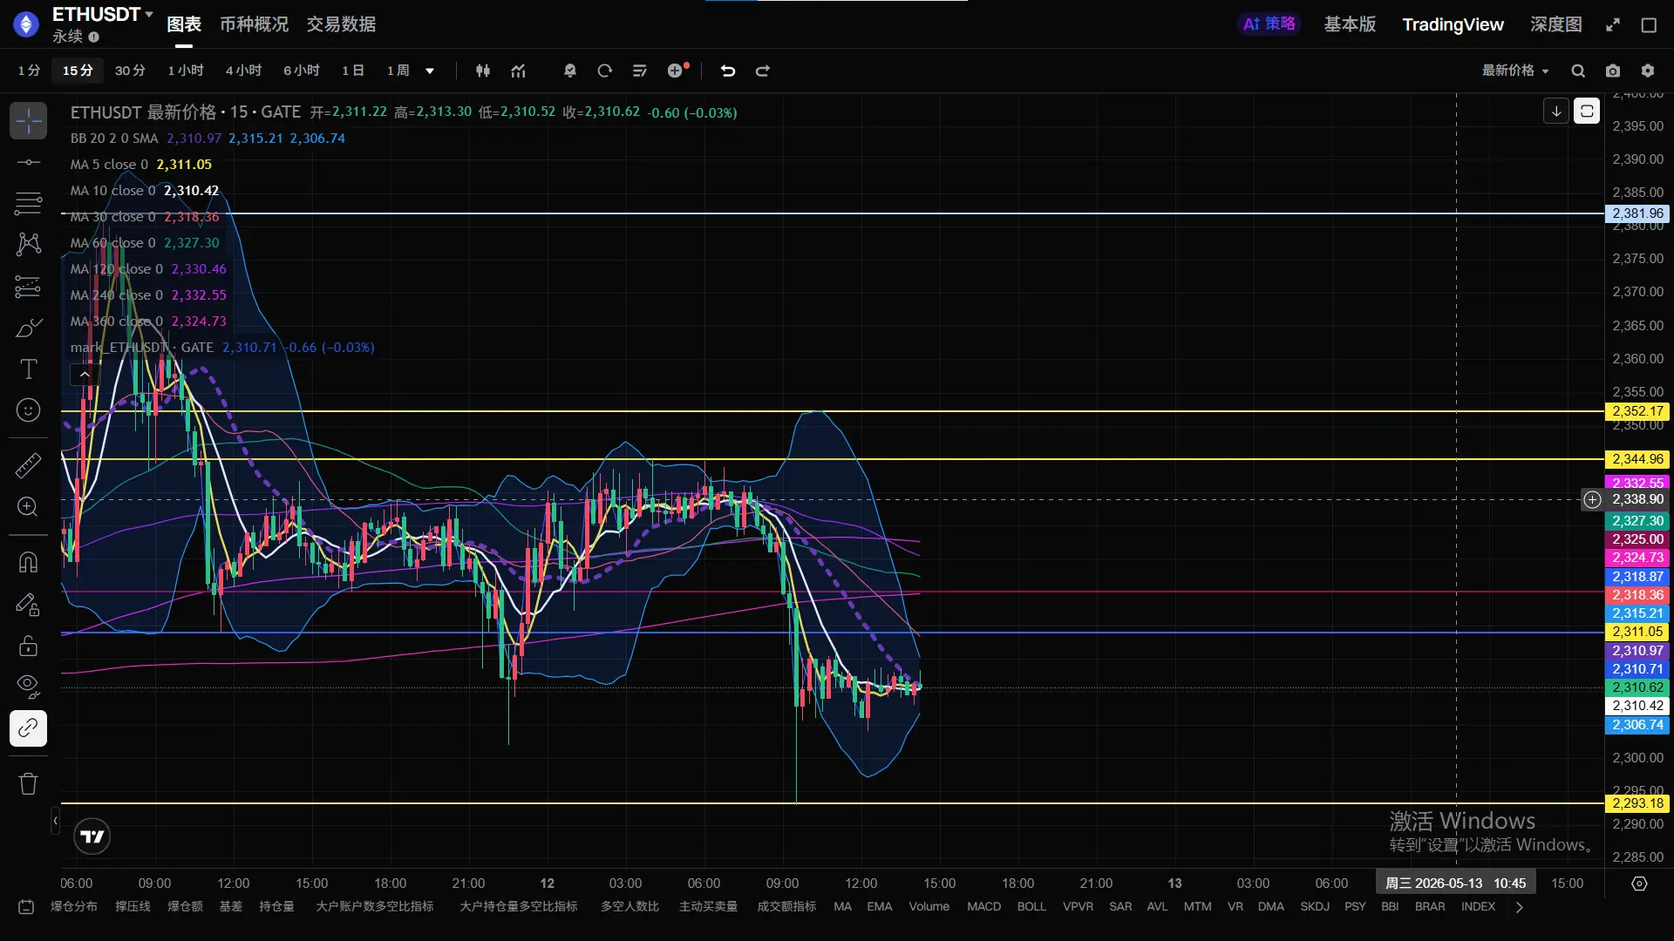Click the date label 周三 2026-05-13 10:45
Screen dimensions: 1674x941
click(1456, 883)
